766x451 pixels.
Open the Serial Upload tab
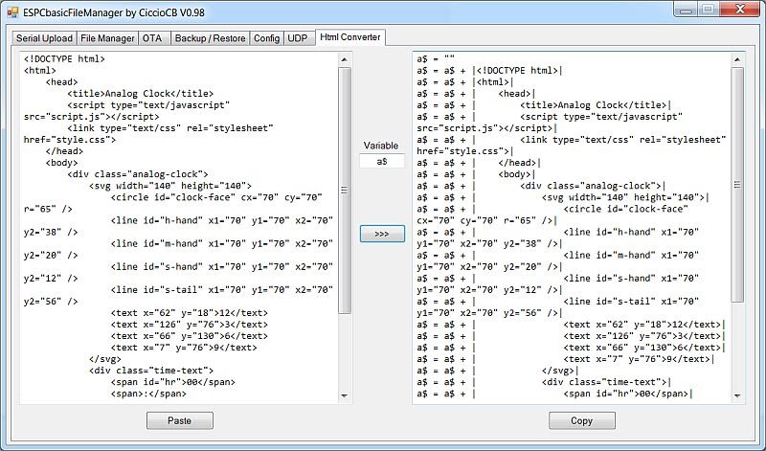[x=44, y=38]
